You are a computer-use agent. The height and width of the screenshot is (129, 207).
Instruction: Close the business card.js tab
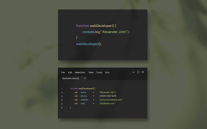(85, 78)
